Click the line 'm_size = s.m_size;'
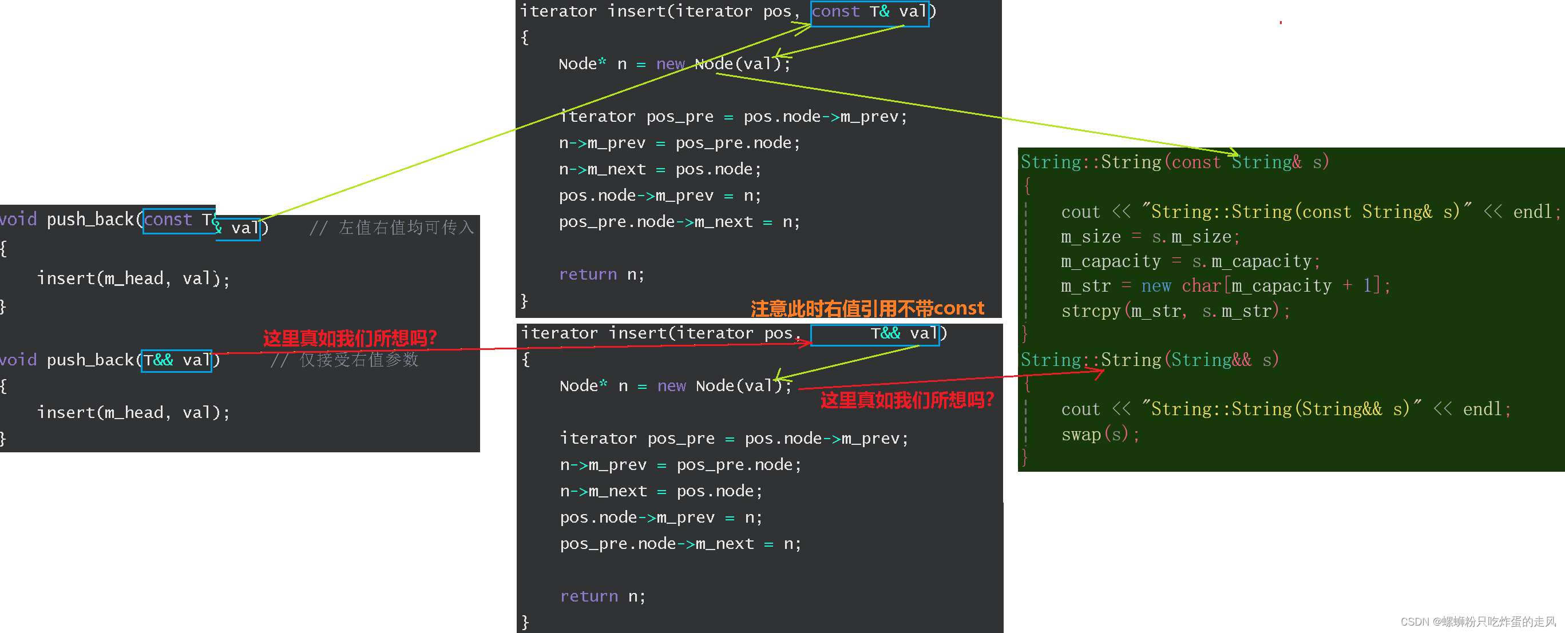The image size is (1565, 633). point(1150,237)
